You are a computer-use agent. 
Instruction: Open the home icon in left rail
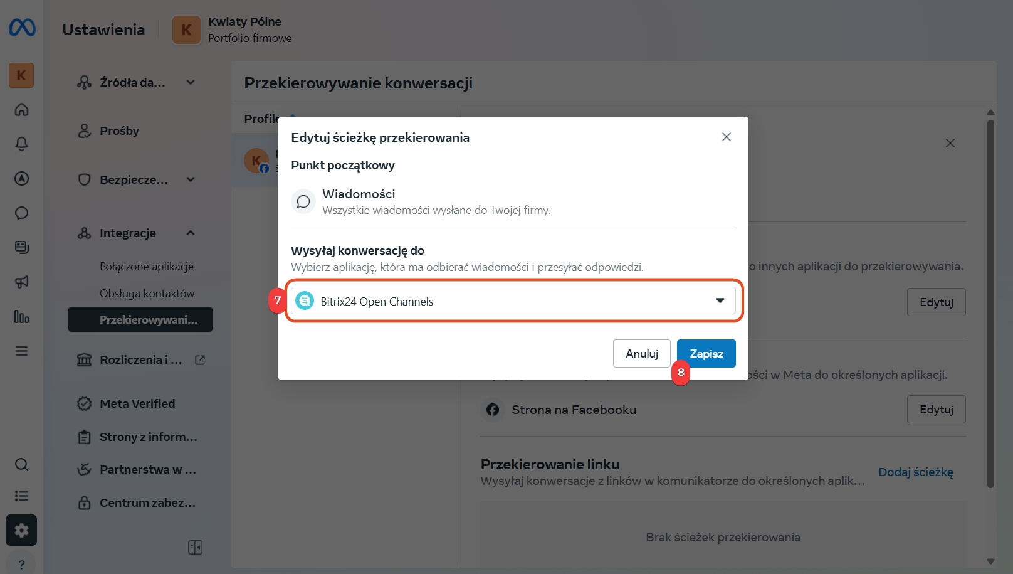(x=21, y=110)
